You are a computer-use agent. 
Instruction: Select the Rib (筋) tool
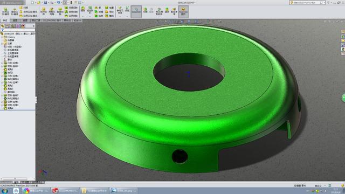coord(98,8)
